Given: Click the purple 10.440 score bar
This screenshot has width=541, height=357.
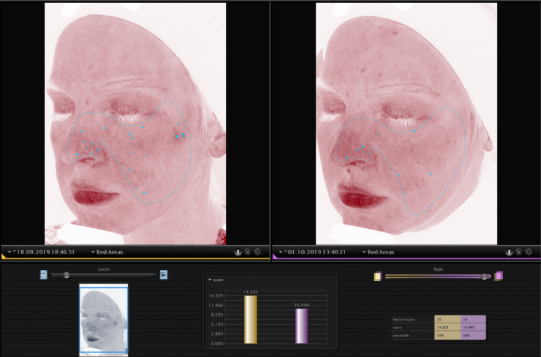Looking at the screenshot, I should [302, 325].
